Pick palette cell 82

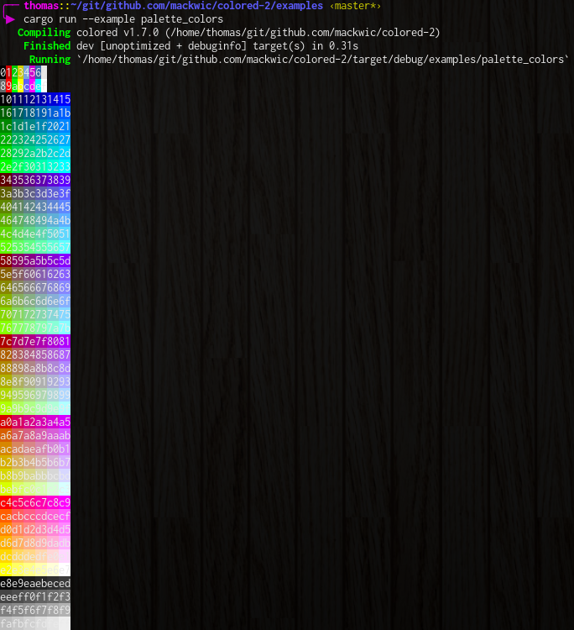6,354
